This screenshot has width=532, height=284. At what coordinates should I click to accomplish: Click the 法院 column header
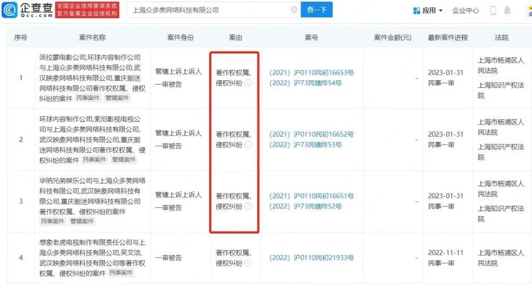(502, 38)
